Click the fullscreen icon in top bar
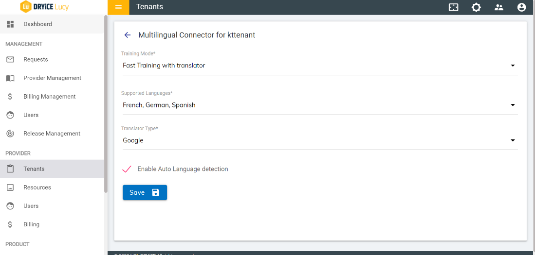This screenshot has width=535, height=255. (453, 7)
